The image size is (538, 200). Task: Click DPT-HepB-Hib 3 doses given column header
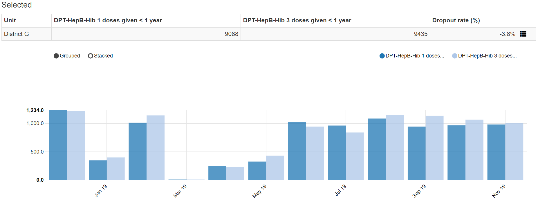pyautogui.click(x=335, y=20)
